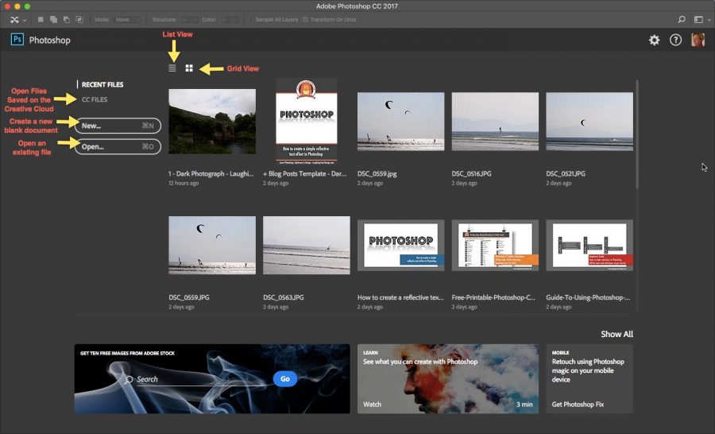Open the DSC_0559.JPG thumbnail in second row
715x434 pixels.
point(212,245)
